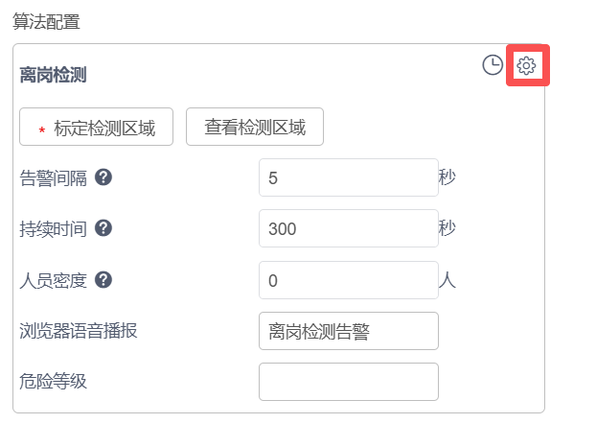Click the 人 unit after 人员密度 field
The width and height of the screenshot is (596, 447).
[x=447, y=280]
